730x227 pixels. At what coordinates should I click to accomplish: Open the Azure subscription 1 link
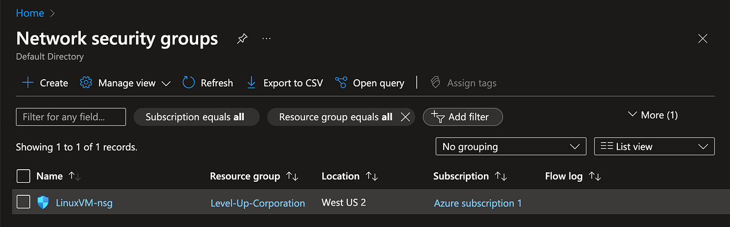[478, 203]
